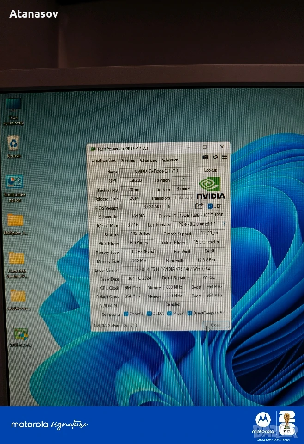Image resolution: width=304 pixels, height=444 pixels.
Task: Click the Release Date value 2014
Action: 134,198
